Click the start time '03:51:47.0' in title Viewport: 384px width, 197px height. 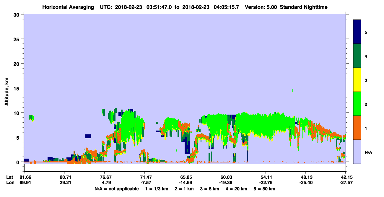(160, 7)
